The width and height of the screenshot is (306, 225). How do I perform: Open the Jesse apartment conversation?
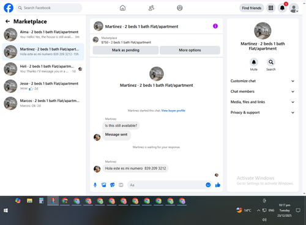tap(43, 86)
